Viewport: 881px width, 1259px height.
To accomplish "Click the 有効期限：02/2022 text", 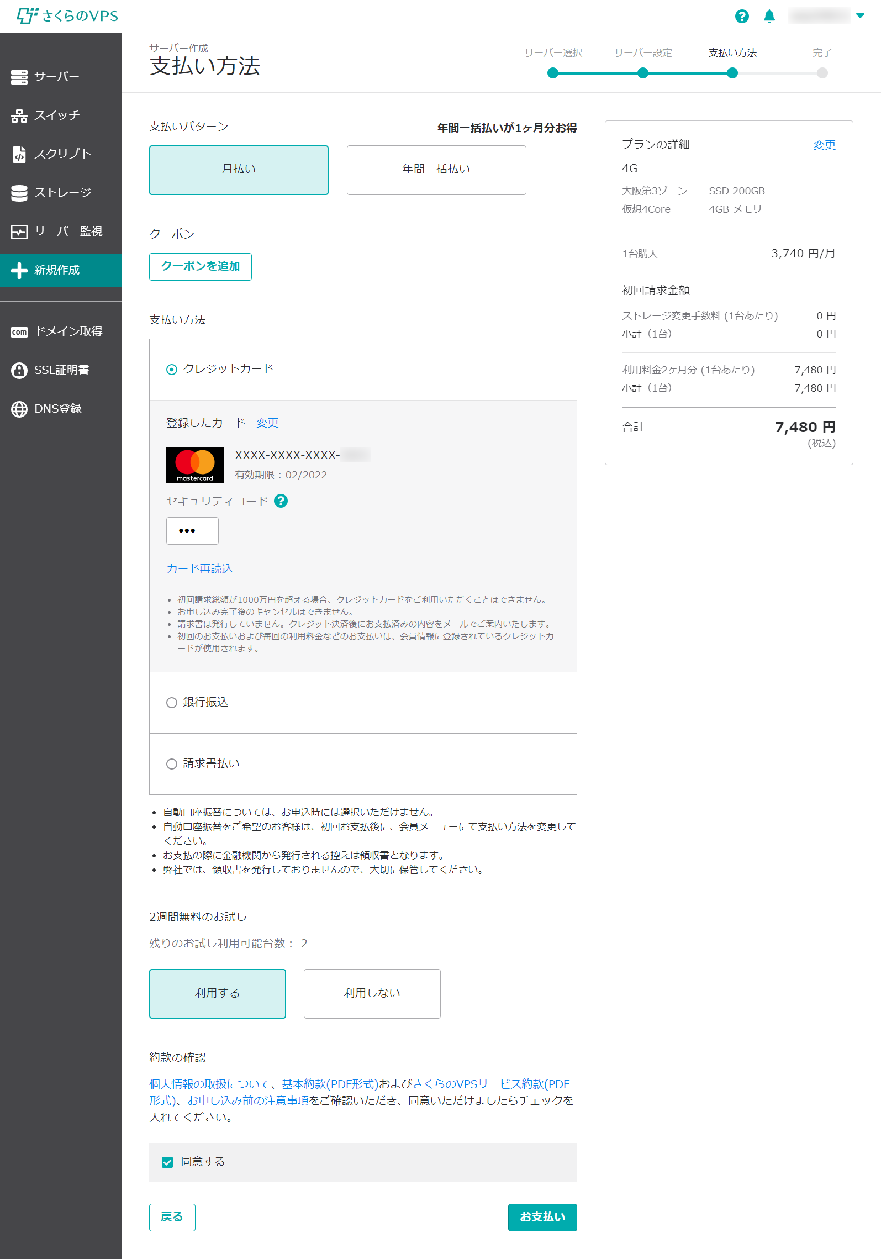I will 281,475.
